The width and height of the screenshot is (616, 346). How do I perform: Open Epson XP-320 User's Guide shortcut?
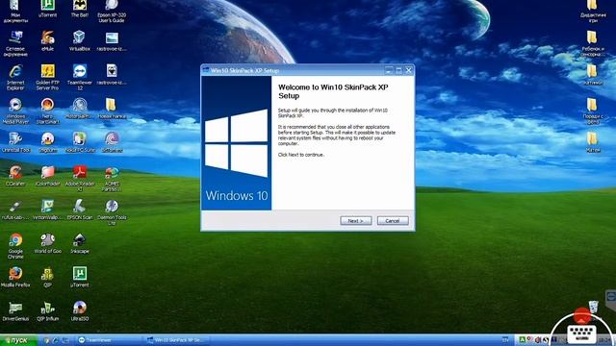(x=112, y=12)
